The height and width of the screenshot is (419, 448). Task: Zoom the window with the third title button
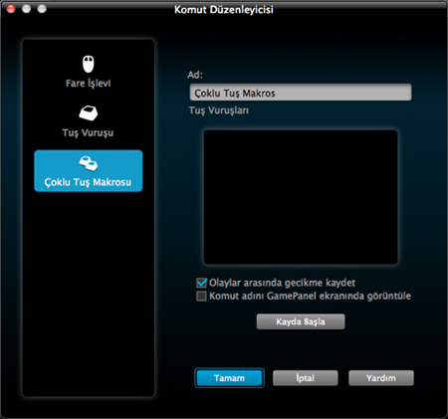coord(42,9)
